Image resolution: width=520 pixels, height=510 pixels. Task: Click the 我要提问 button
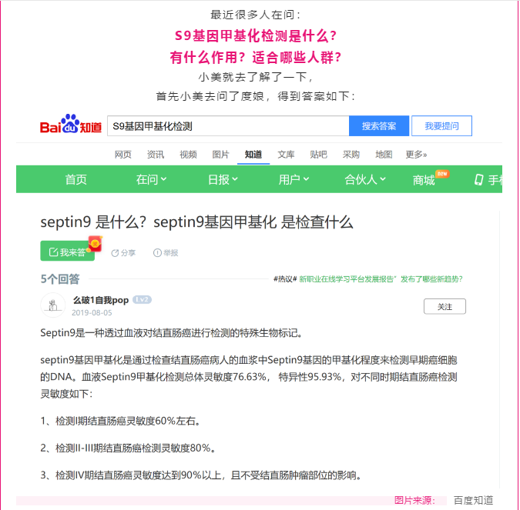(441, 126)
